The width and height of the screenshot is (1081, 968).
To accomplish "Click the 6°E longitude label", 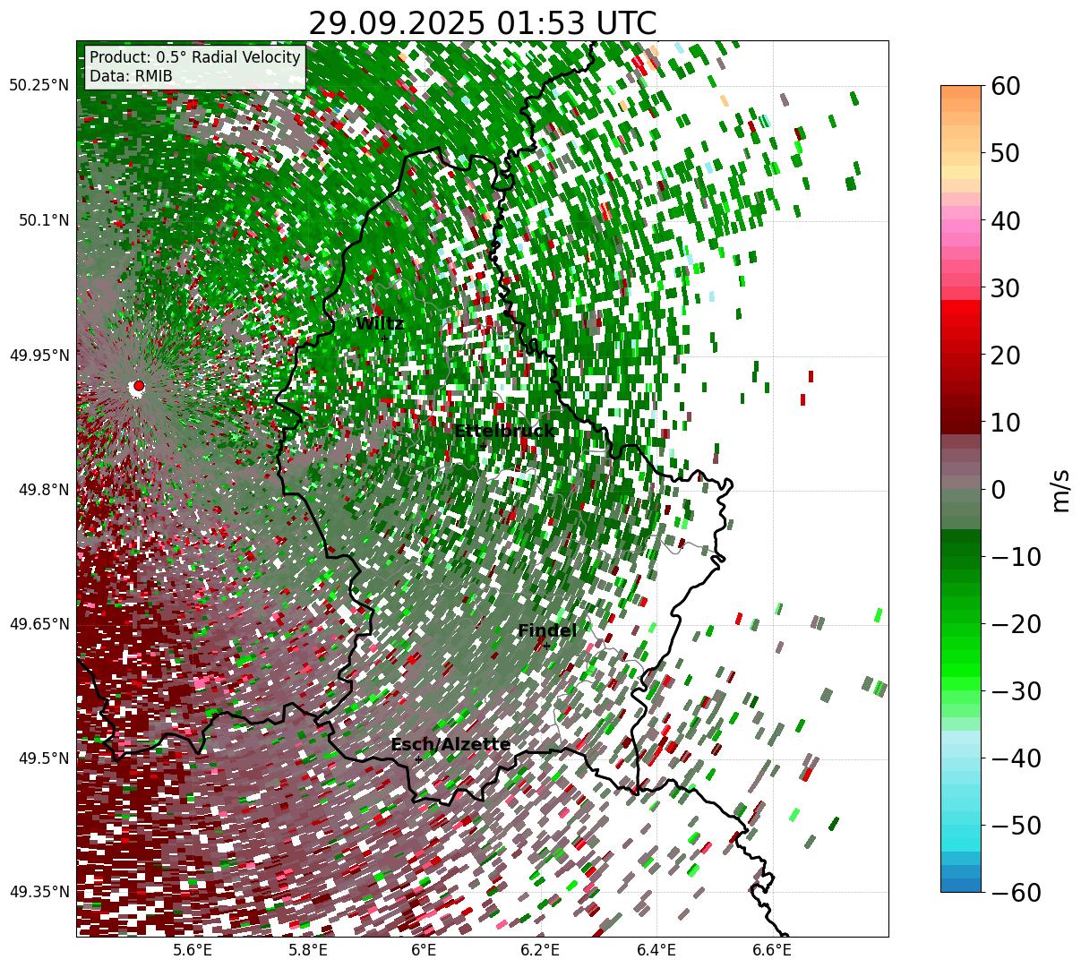I will tap(424, 950).
